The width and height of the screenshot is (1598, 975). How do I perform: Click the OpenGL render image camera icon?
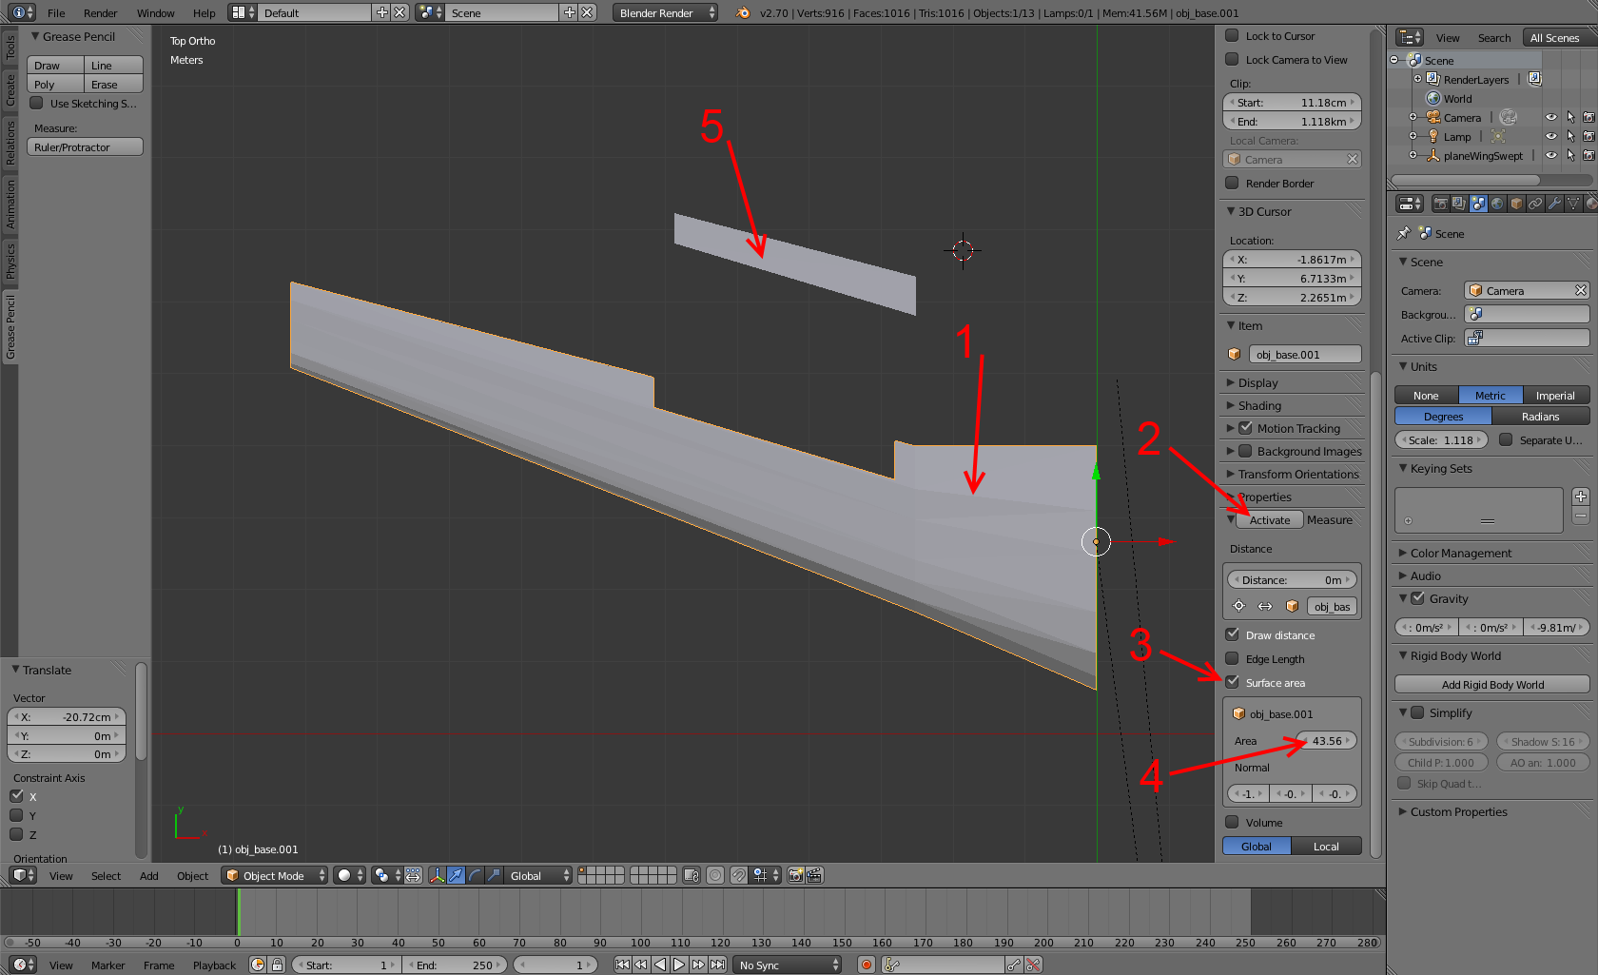point(796,875)
